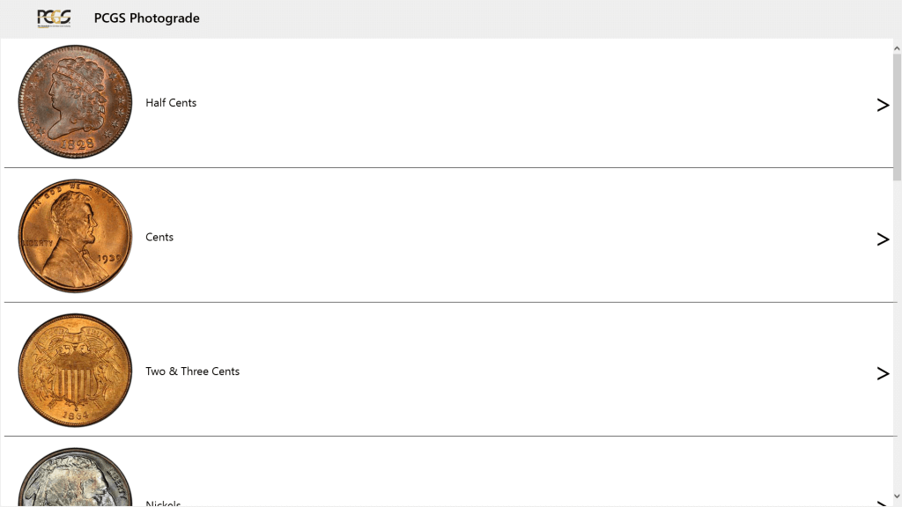This screenshot has width=902, height=507.
Task: Click the PCGS logo in header
Action: [x=54, y=18]
